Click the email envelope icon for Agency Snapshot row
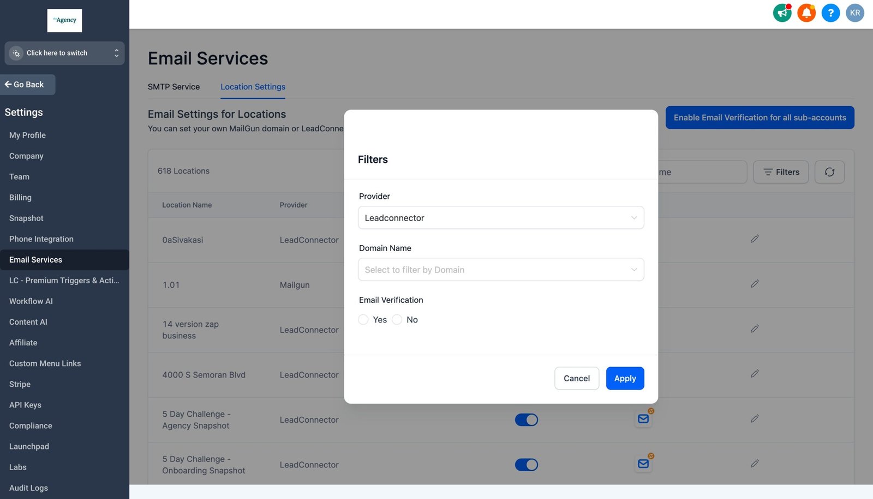873x499 pixels. 643,419
